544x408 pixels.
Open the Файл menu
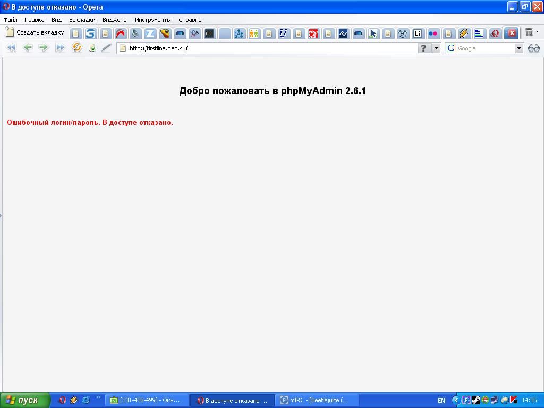(11, 20)
